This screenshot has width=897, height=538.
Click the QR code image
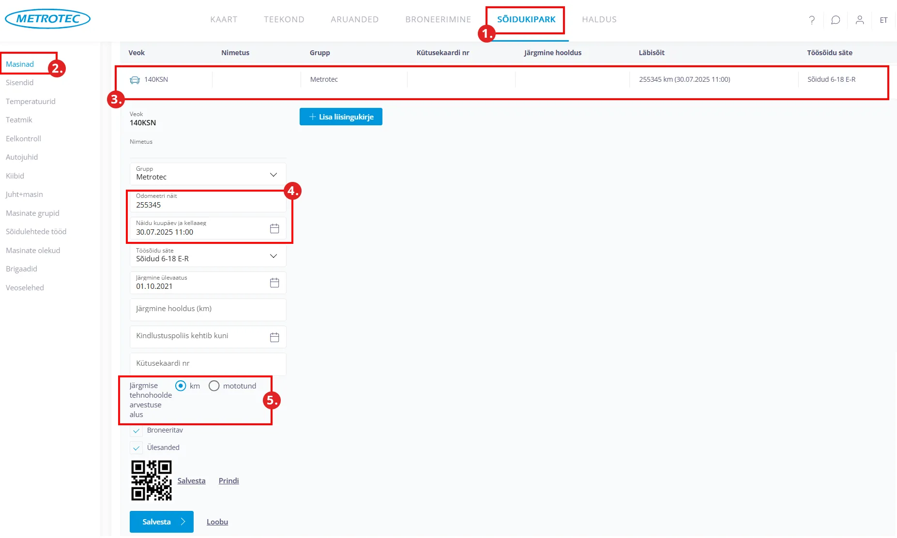(x=152, y=480)
